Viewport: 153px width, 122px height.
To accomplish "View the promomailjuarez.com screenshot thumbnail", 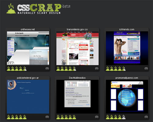I will pyautogui.click(x=127, y=97).
